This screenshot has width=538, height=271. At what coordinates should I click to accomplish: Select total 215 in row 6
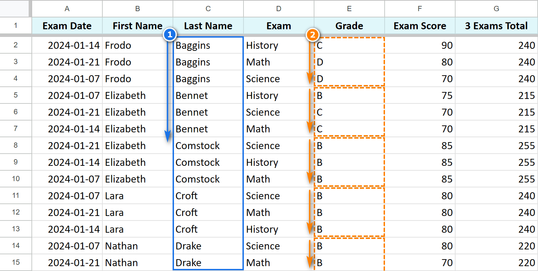pyautogui.click(x=496, y=112)
